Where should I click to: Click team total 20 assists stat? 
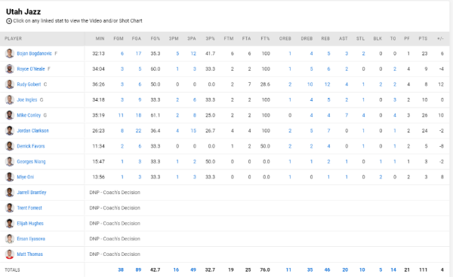[345, 269]
